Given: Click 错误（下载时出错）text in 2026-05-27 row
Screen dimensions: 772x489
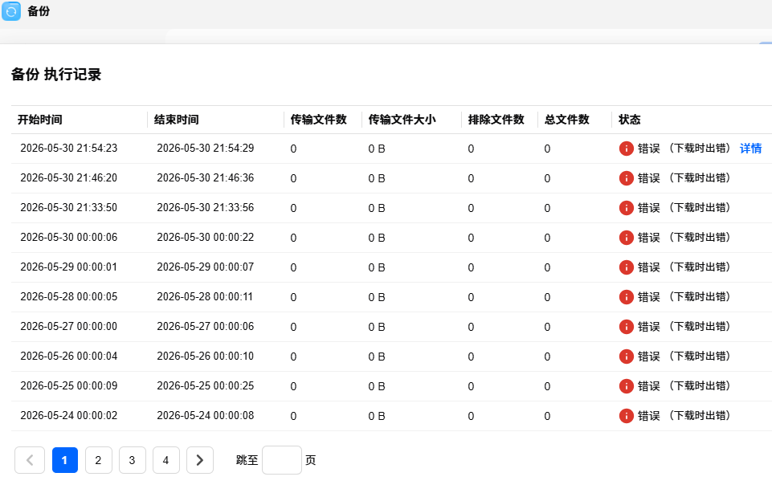Looking at the screenshot, I should click(x=684, y=327).
